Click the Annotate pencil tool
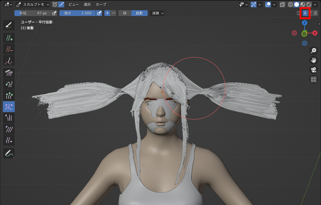 9,153
